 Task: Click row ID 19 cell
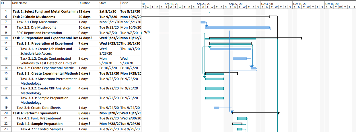point(6,108)
